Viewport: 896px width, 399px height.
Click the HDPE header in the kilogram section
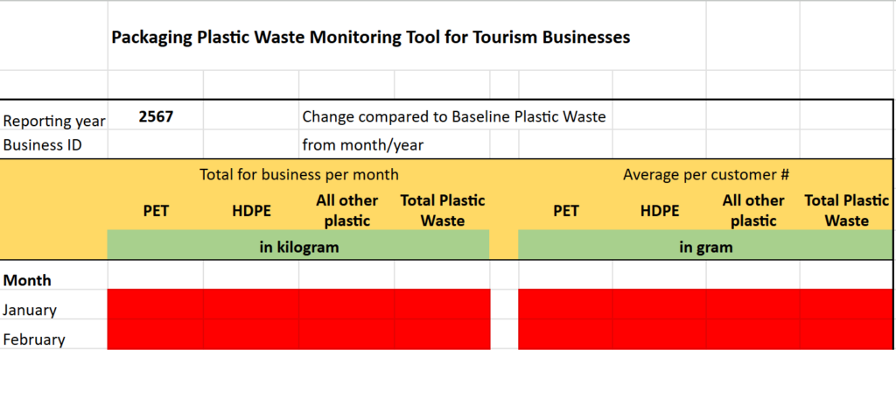(251, 211)
